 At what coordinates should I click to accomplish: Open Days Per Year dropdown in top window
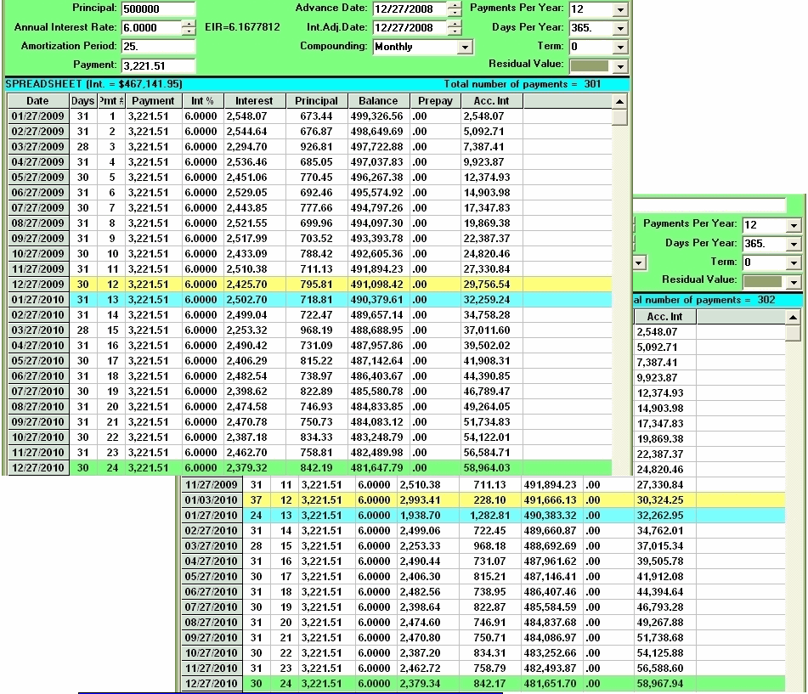pyautogui.click(x=619, y=28)
